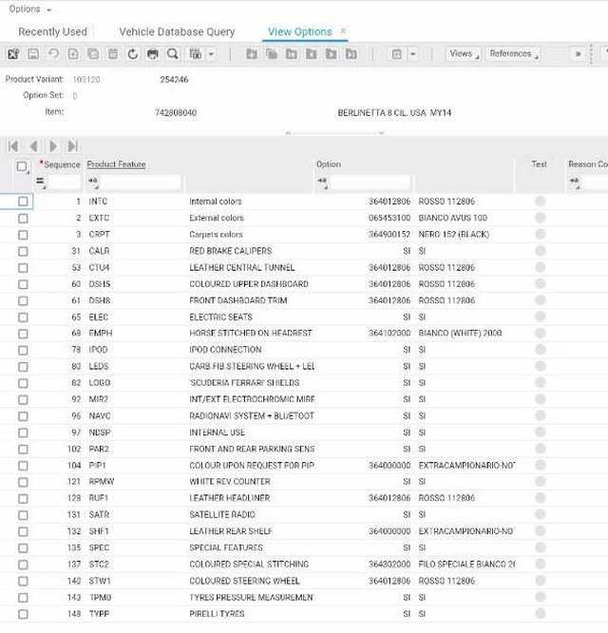Sort by Product Feature column header
This screenshot has height=633, width=608.
[x=116, y=164]
